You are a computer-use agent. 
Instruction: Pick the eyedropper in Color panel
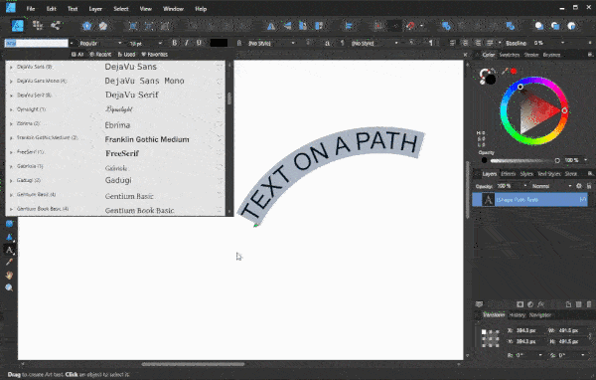tap(505, 72)
